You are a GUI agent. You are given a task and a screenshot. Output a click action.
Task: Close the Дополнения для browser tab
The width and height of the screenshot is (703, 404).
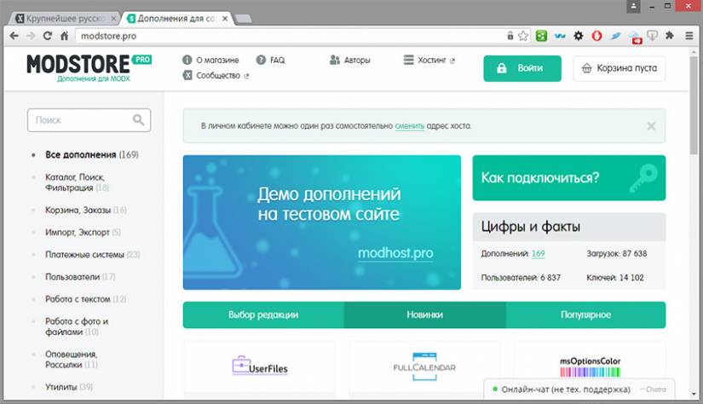(x=225, y=19)
